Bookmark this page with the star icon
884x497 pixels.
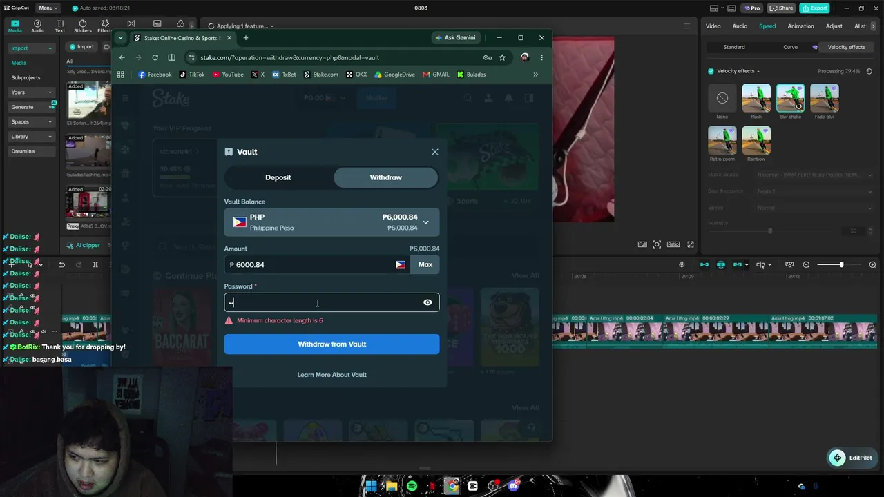[x=502, y=57]
